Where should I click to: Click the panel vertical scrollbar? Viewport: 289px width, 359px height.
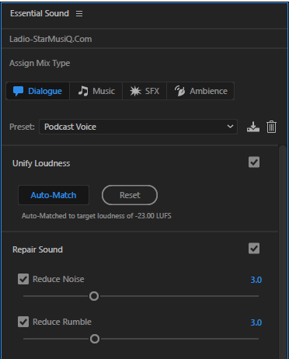point(283,251)
